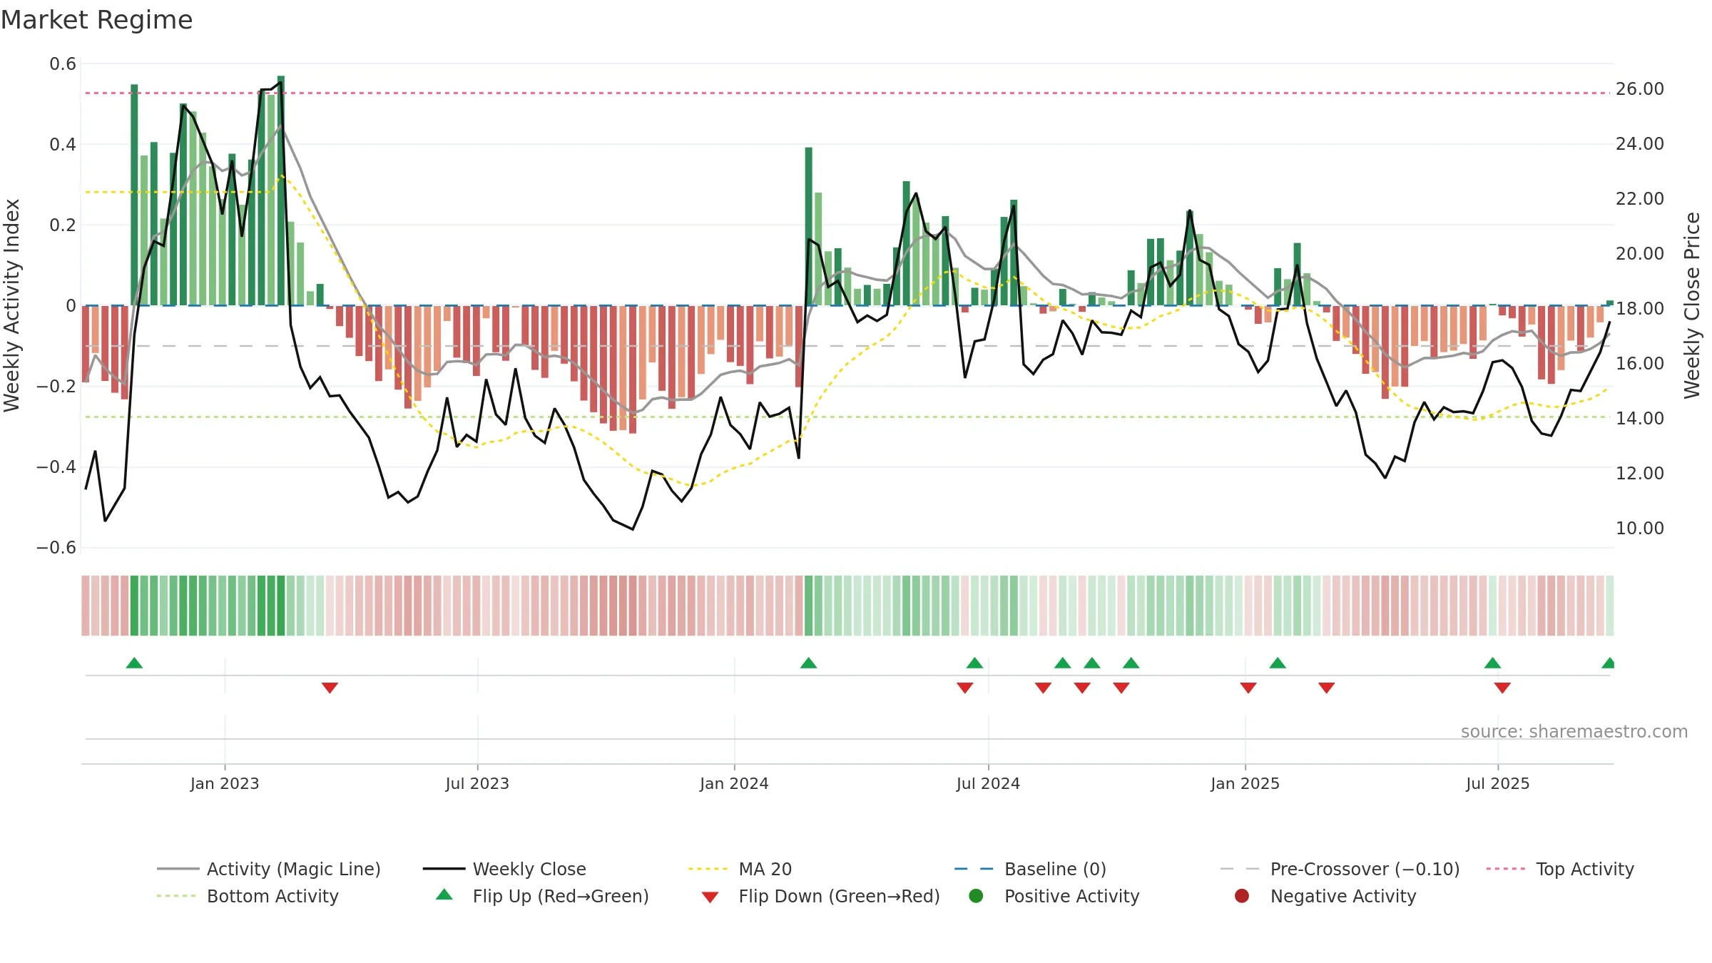Image resolution: width=1712 pixels, height=963 pixels.
Task: Select the first Flip Up triangle before Jan 2023
Action: coord(134,663)
